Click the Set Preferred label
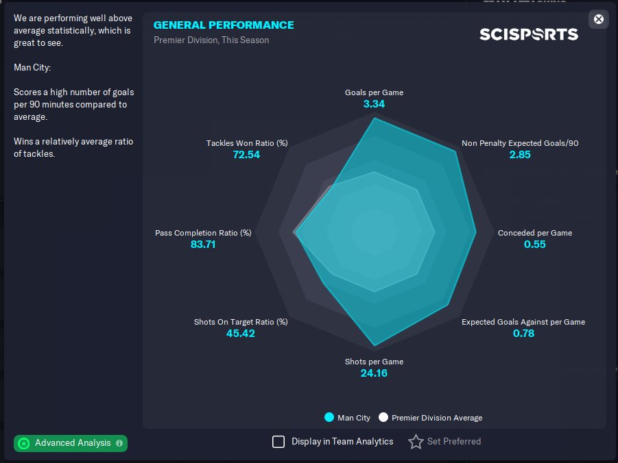Image resolution: width=618 pixels, height=463 pixels. point(454,441)
